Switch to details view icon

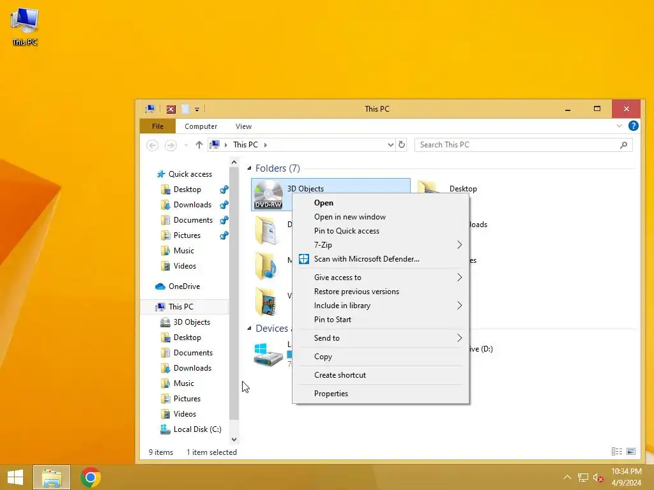point(617,451)
